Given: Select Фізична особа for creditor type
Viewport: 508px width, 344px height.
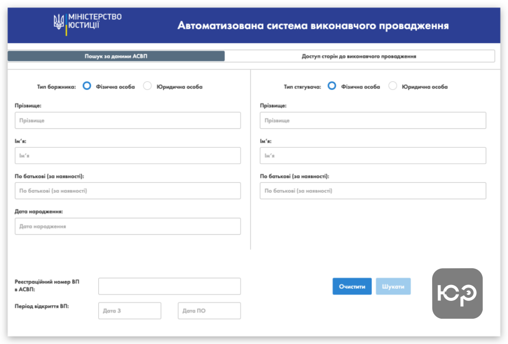Looking at the screenshot, I should pos(332,86).
